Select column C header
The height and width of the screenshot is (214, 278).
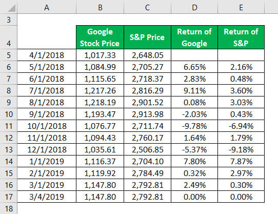(147, 7)
